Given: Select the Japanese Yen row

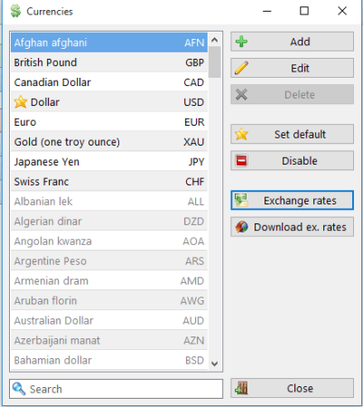Looking at the screenshot, I should click(109, 162).
